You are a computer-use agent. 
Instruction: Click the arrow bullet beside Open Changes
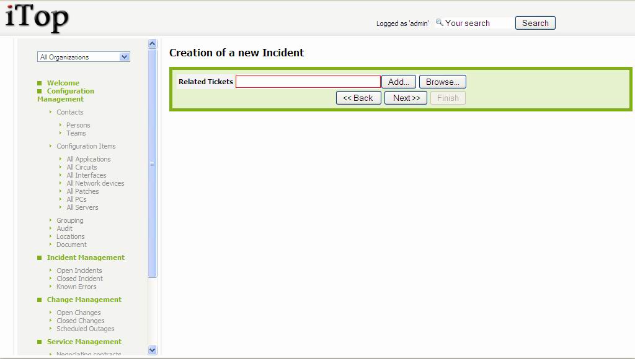[51, 313]
